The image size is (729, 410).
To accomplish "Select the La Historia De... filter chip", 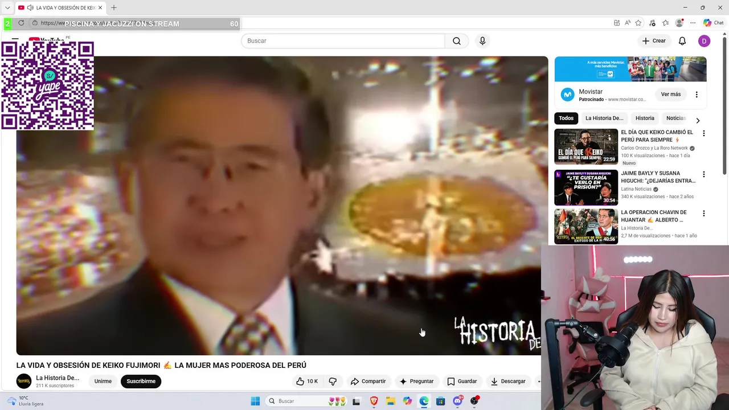I will (604, 118).
